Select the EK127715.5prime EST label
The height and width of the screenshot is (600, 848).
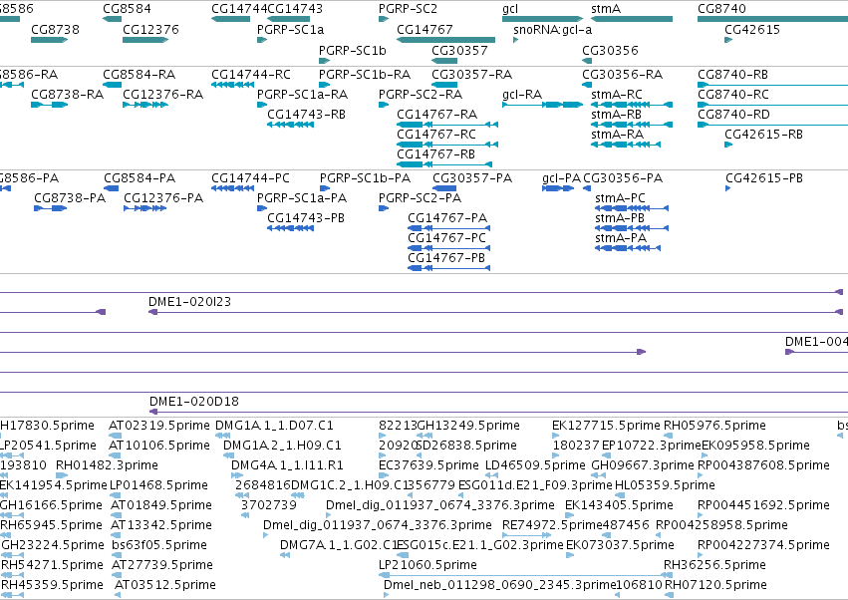[x=606, y=426]
